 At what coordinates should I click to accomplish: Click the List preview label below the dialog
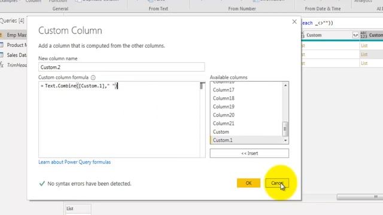tap(70, 208)
